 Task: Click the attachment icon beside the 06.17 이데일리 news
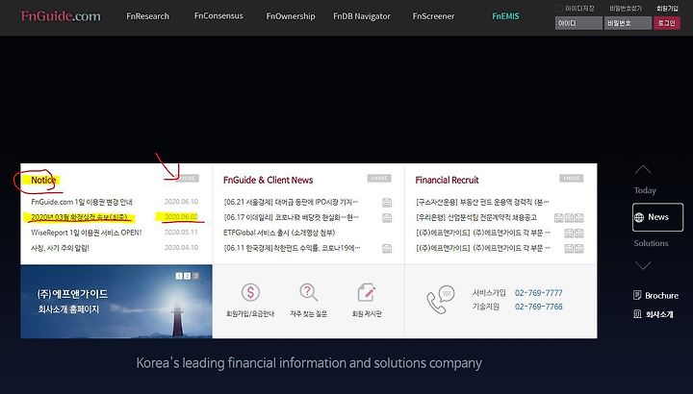coord(387,217)
